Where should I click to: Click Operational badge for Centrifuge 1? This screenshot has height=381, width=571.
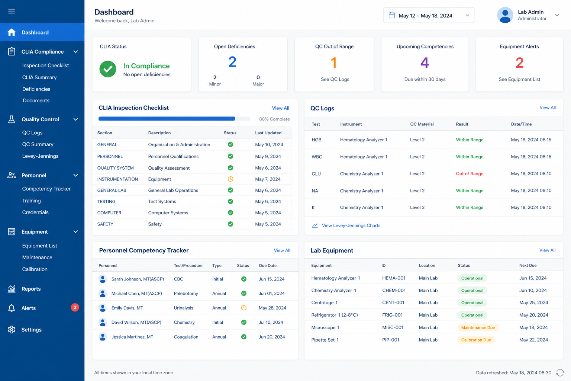coord(472,302)
